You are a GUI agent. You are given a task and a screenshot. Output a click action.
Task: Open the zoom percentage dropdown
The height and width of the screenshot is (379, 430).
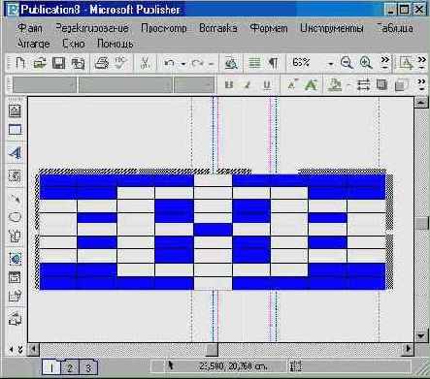tap(330, 64)
